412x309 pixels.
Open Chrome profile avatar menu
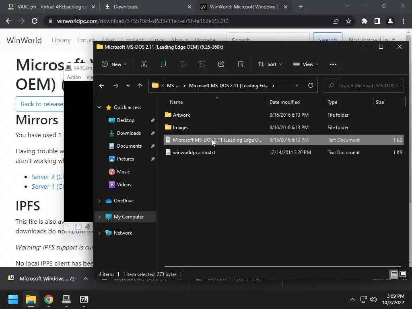click(x=390, y=21)
